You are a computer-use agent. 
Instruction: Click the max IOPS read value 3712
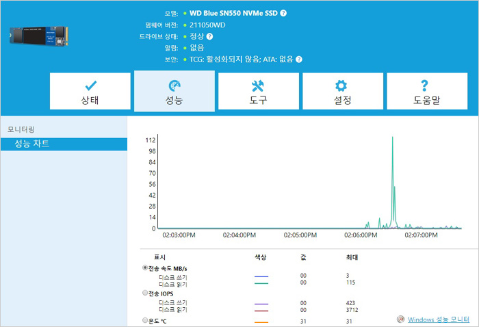[352, 310]
